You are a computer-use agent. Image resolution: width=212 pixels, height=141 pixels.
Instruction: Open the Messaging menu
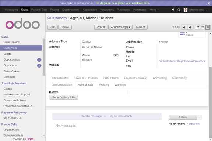click(x=11, y=10)
